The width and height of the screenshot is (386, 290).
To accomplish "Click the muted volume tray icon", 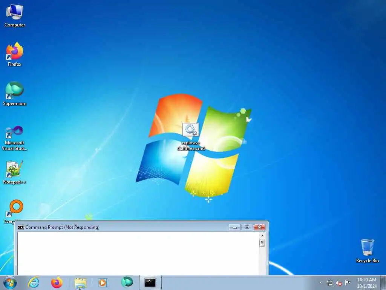I will pos(339,283).
